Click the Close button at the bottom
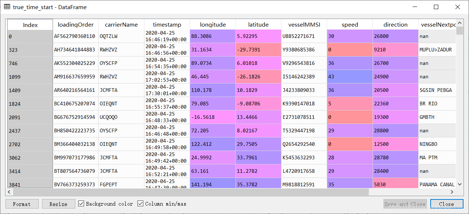Viewport: 469px width, 214px height. (446, 204)
